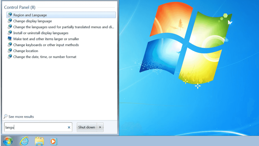
Task: Open Install or uninstall display languages
Action: pos(41,33)
